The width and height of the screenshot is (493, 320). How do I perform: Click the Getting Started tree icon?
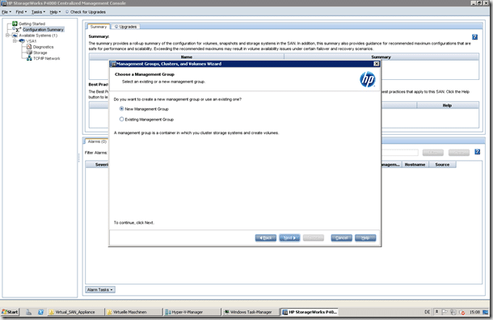click(x=15, y=23)
